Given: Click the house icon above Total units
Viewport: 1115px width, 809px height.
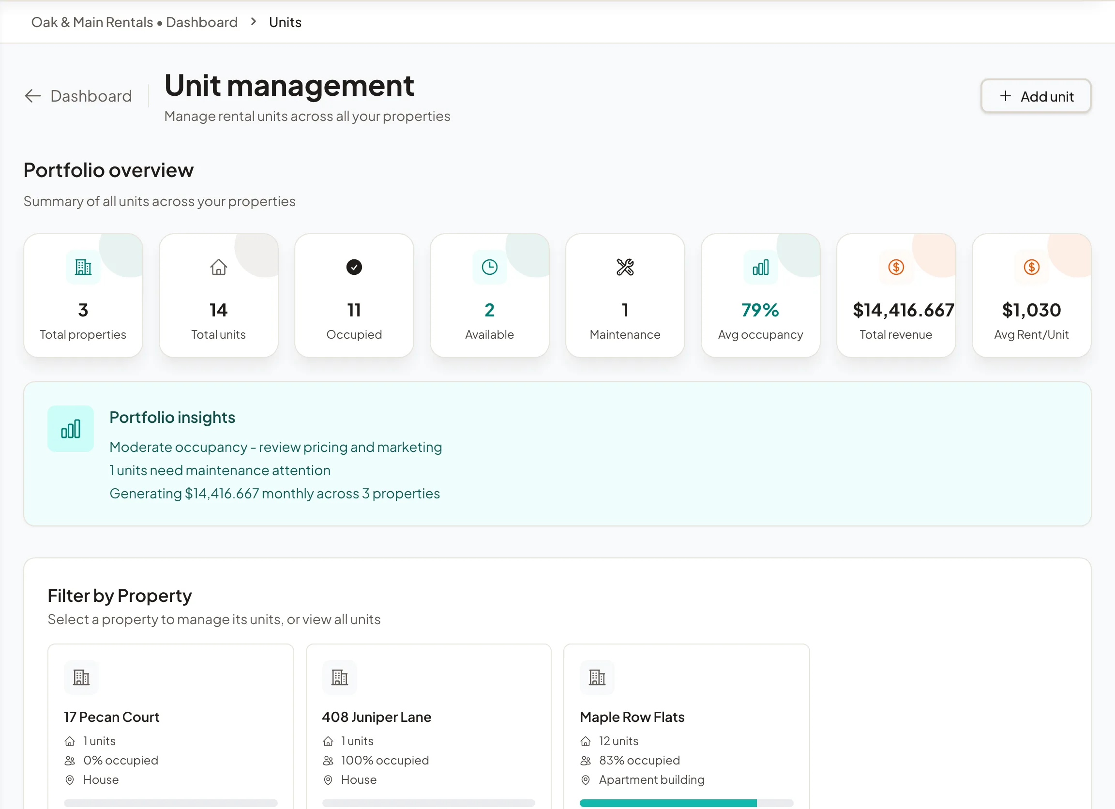Looking at the screenshot, I should pyautogui.click(x=219, y=268).
